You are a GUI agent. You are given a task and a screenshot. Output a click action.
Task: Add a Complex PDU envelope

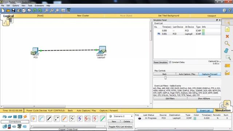pos(227,73)
